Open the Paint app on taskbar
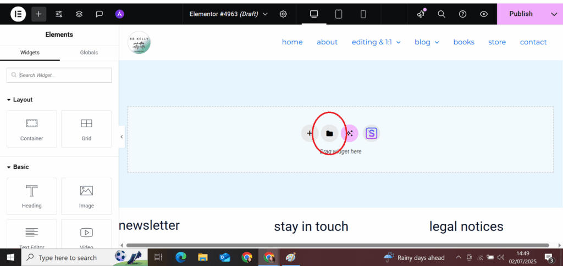563x266 pixels. coord(290,257)
